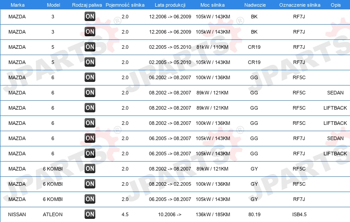Click 100kW / 136KM in the 6 KOMBI row
This screenshot has height=222, width=350.
[213, 184]
